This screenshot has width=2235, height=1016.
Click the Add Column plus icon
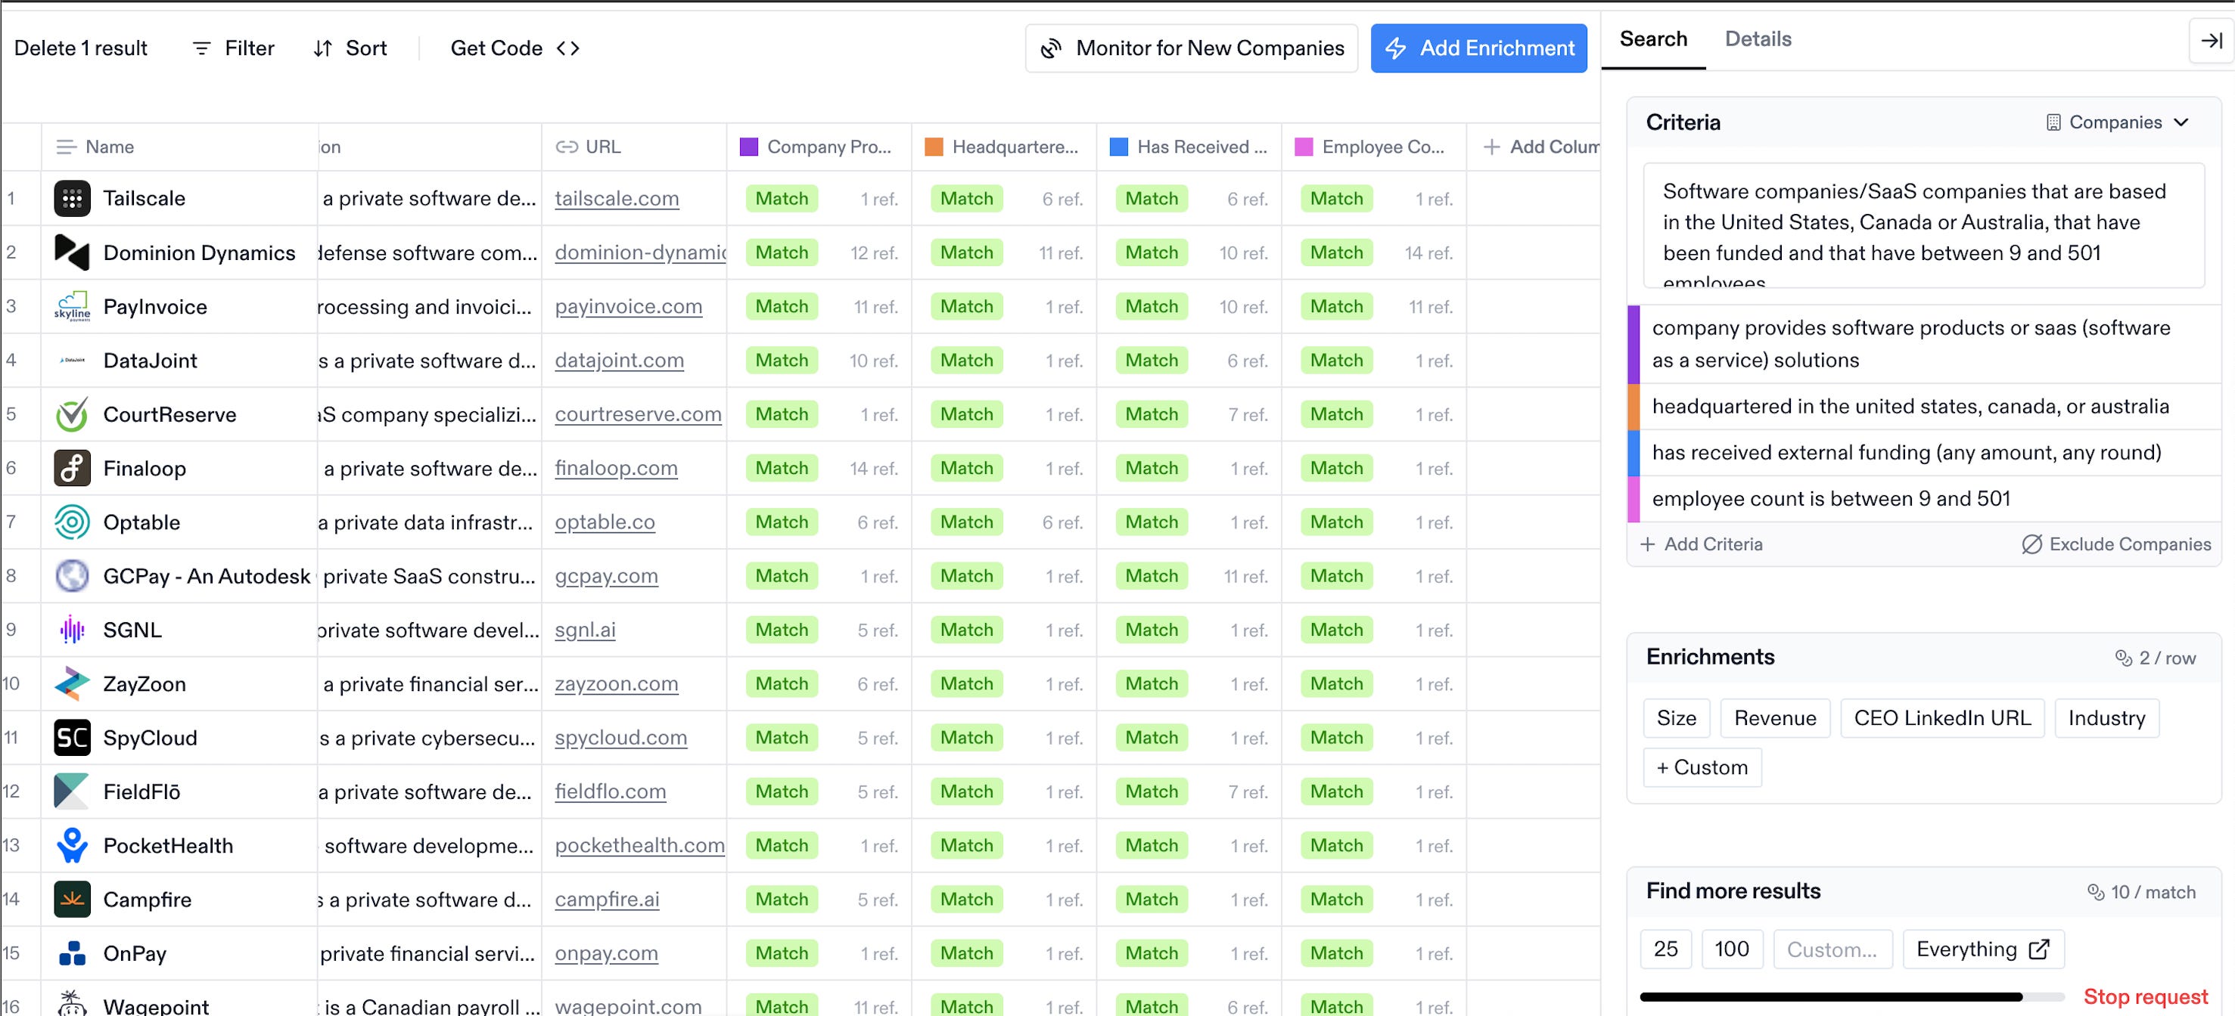1491,147
